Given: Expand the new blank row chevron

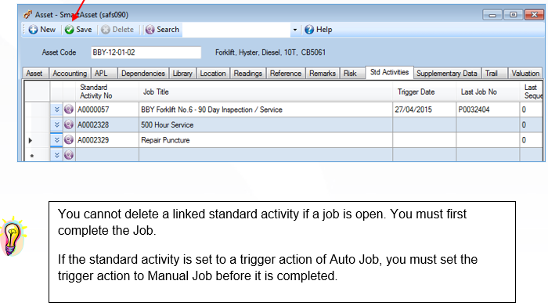Looking at the screenshot, I should (56, 155).
